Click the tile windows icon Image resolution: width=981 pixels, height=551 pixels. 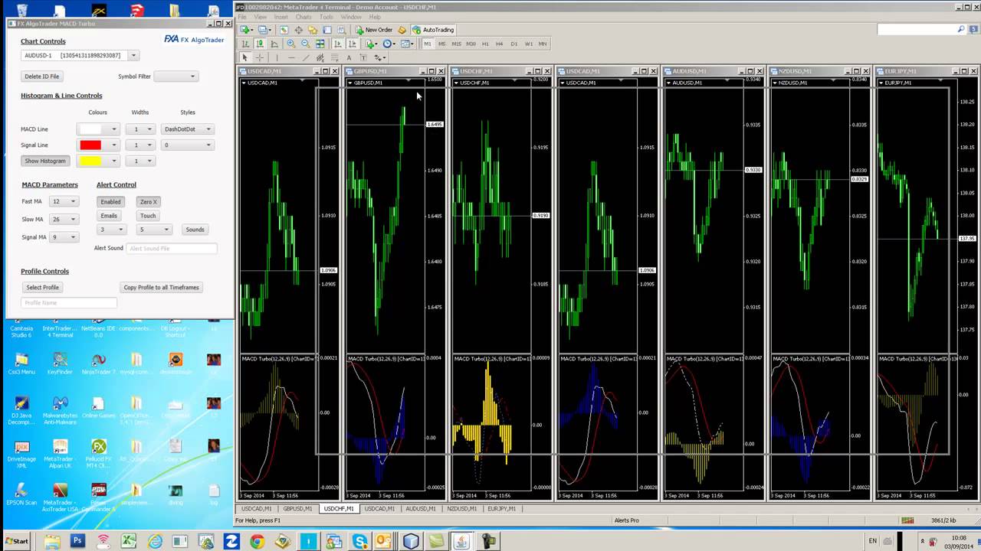pyautogui.click(x=320, y=44)
